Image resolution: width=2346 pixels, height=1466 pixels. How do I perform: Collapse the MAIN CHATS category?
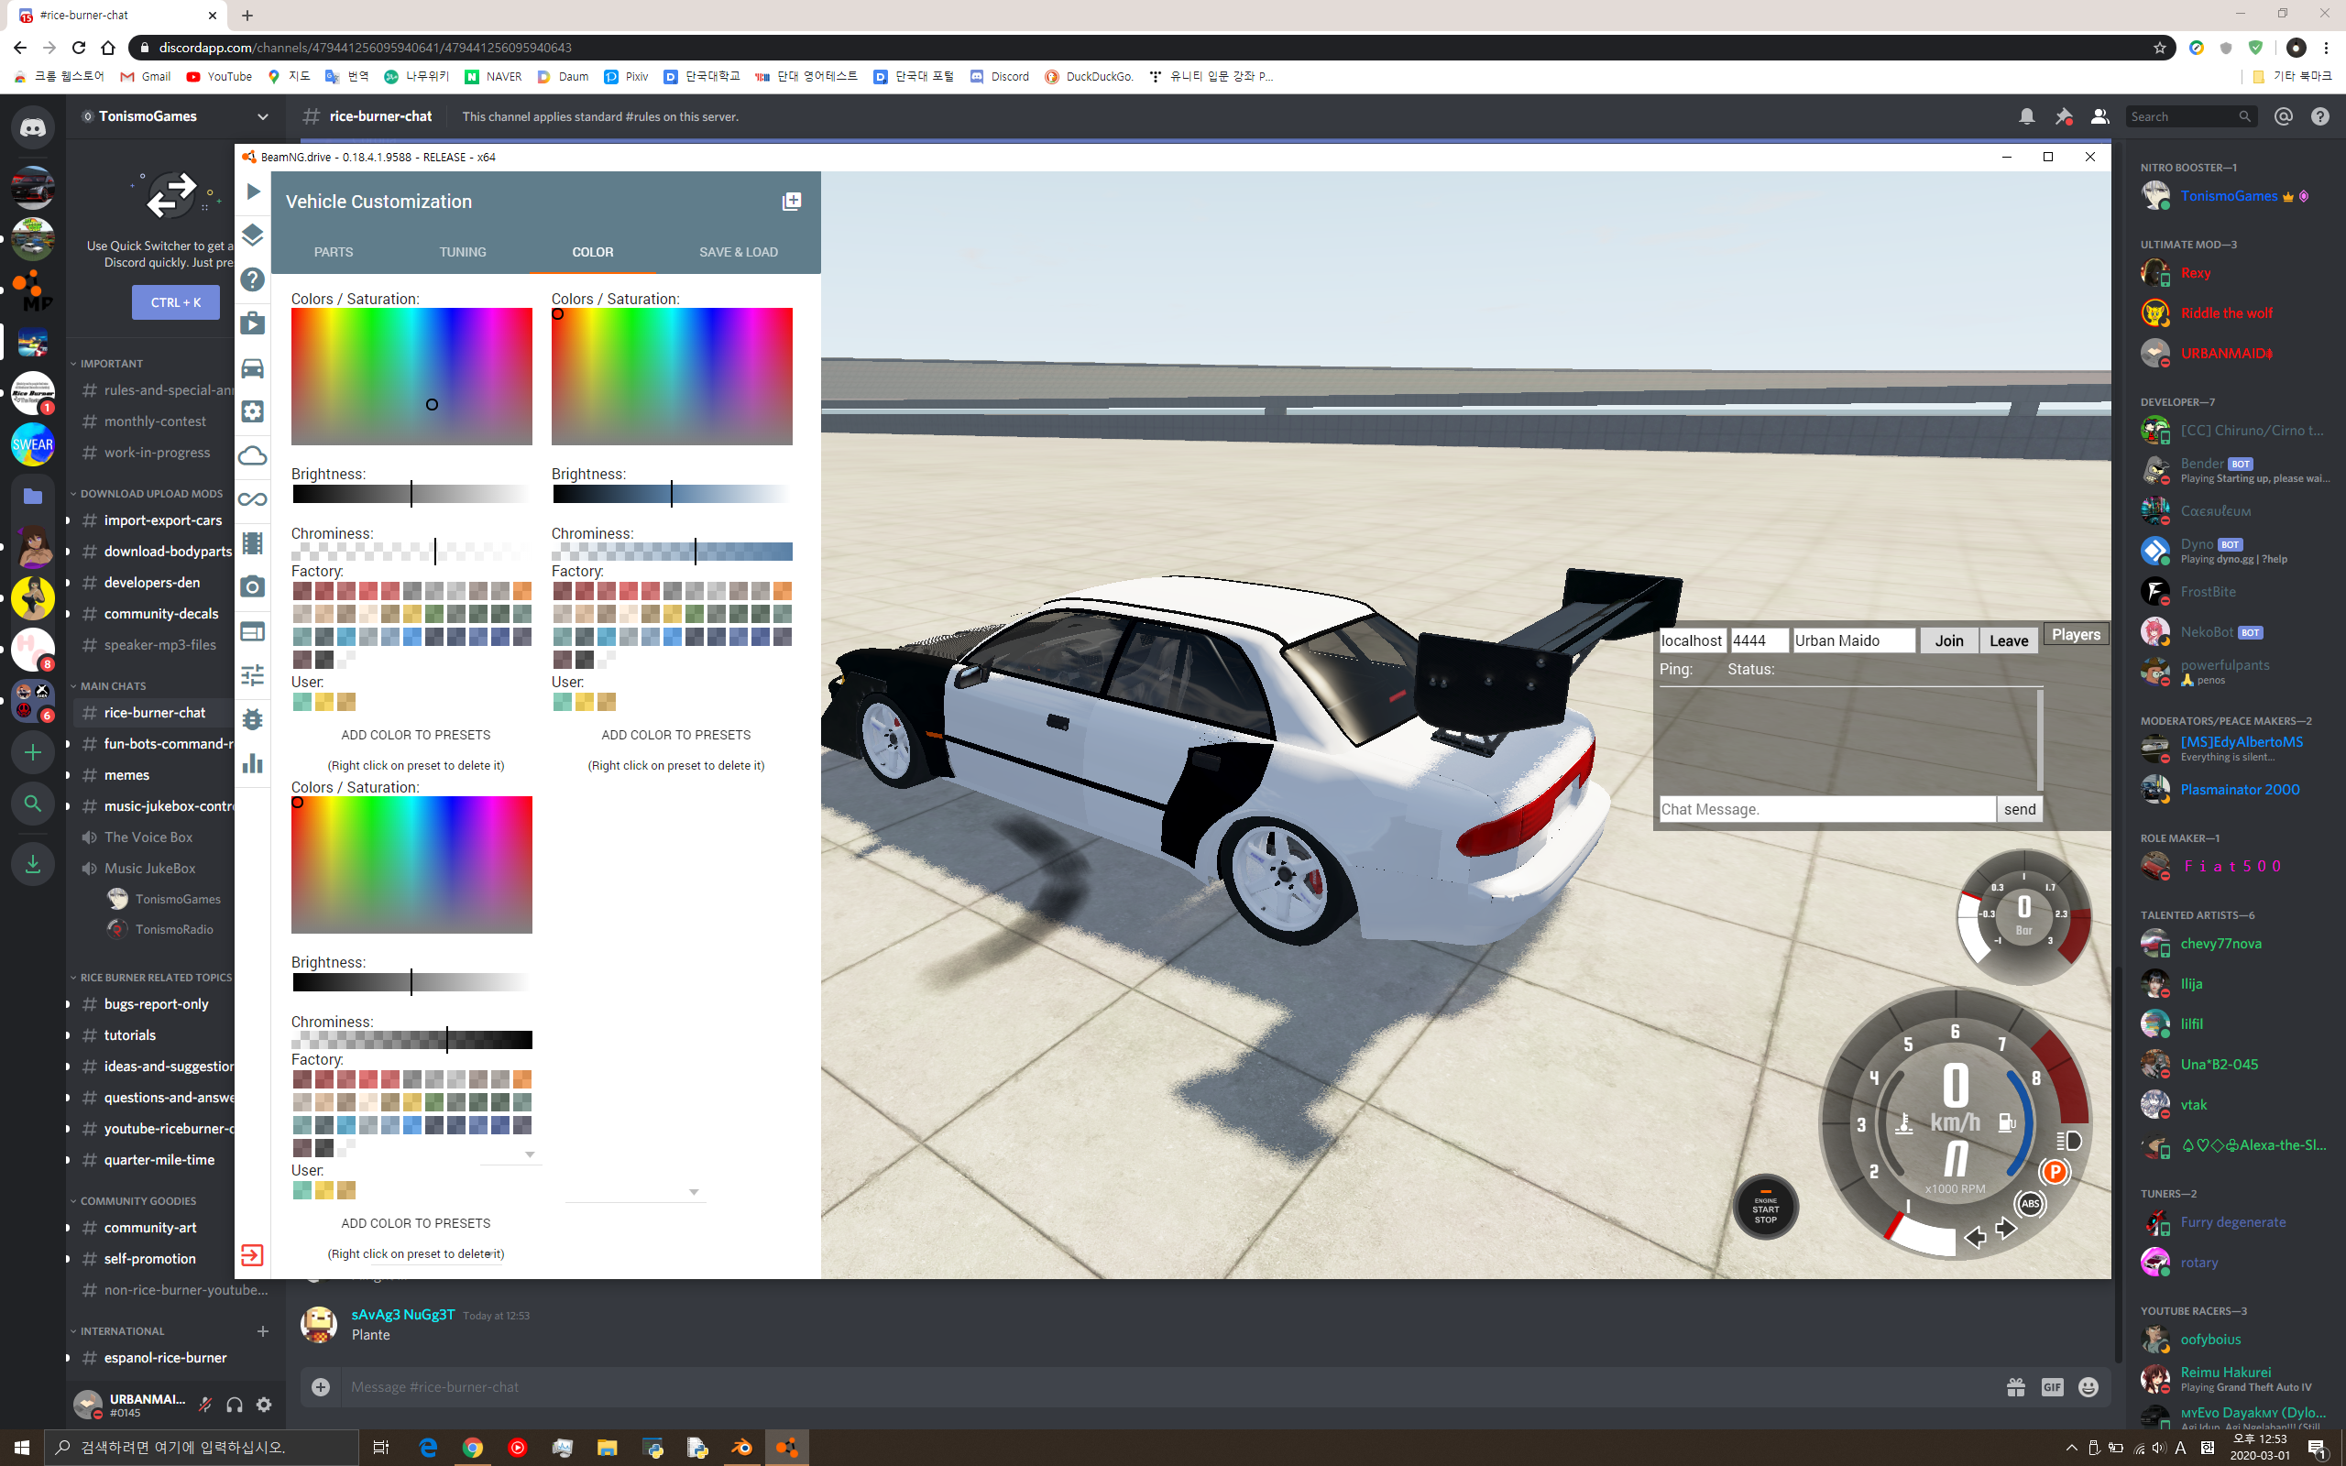113,685
